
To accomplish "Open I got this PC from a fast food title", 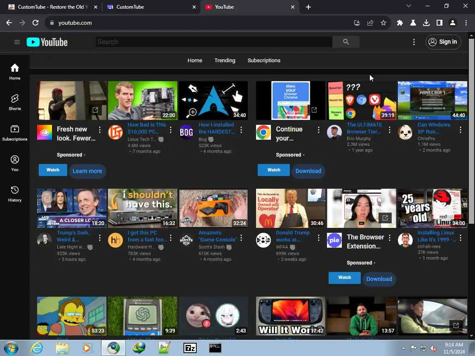I will coord(147,236).
